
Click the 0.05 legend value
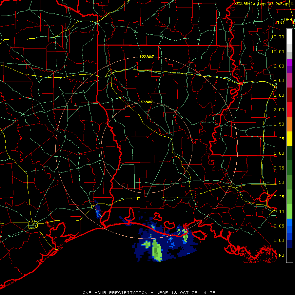(x=279, y=226)
